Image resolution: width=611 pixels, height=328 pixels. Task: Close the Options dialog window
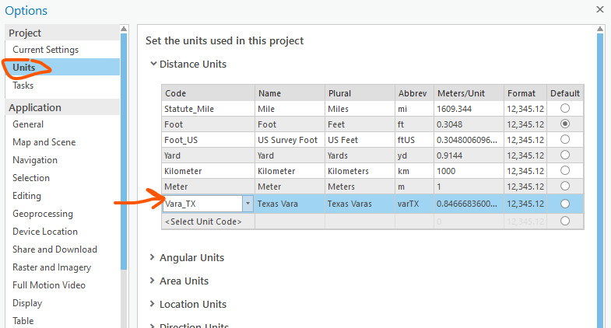pos(599,9)
